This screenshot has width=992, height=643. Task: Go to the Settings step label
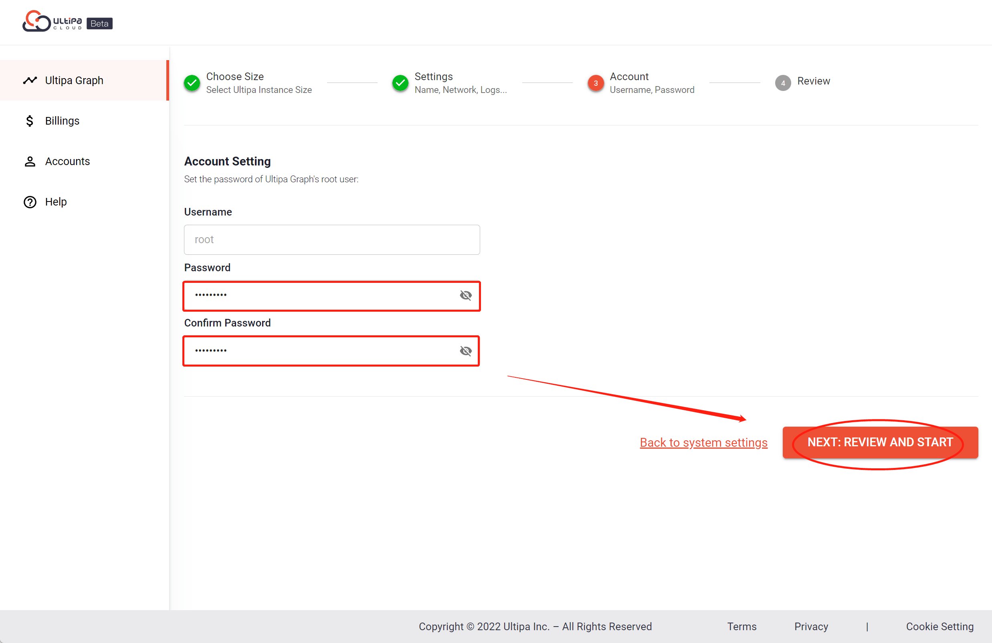click(x=434, y=77)
